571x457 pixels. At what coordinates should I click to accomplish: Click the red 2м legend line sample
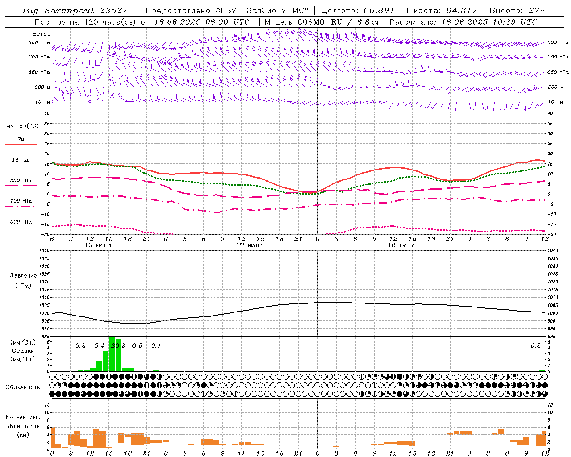(21, 145)
